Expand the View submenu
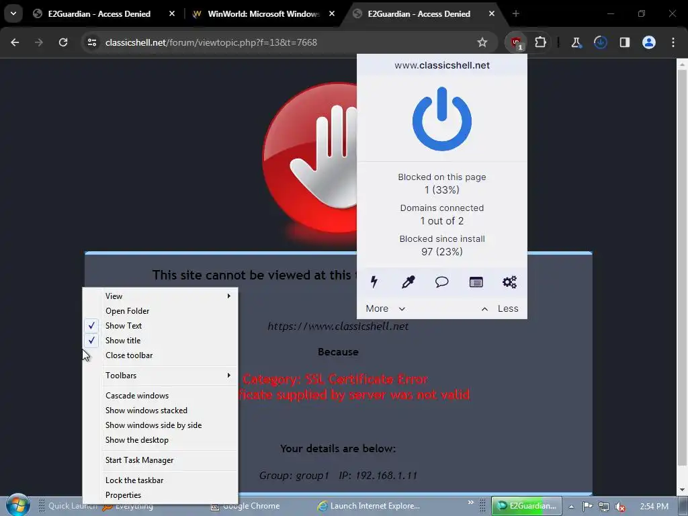The height and width of the screenshot is (516, 688). click(x=160, y=296)
